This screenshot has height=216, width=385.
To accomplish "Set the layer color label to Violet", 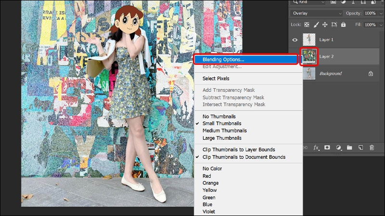I will click(x=209, y=212).
